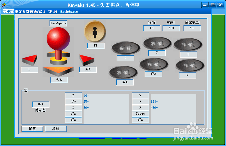This screenshot has height=146, width=226.
Task: Click the W macro key button
Action: (140, 95)
